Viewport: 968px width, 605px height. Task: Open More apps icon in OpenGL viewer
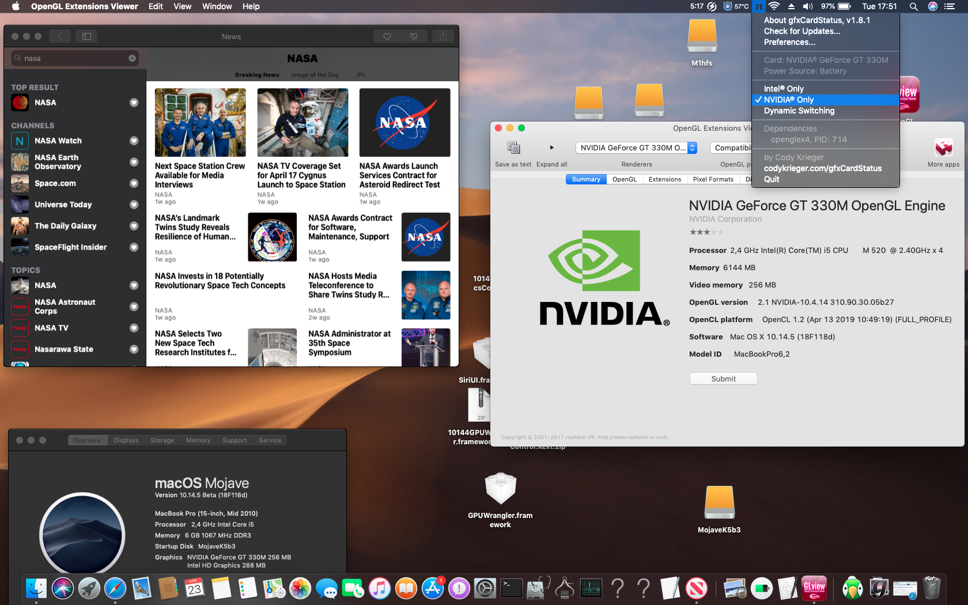[x=943, y=148]
